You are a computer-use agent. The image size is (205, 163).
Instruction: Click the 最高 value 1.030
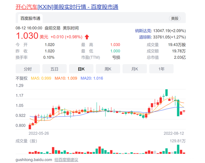(x=115, y=45)
